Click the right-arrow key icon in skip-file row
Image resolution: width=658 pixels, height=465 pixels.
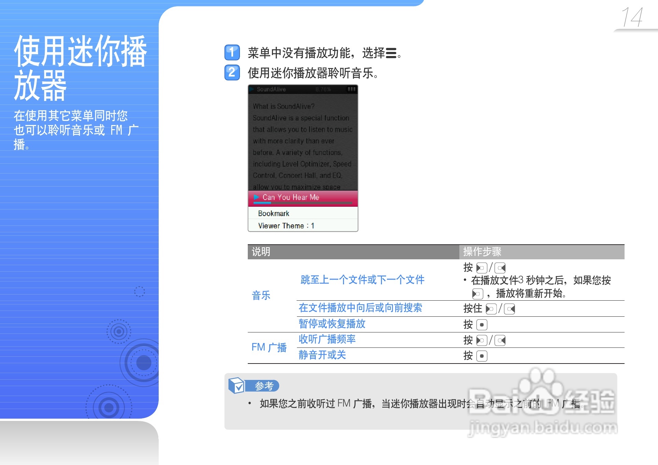pos(500,268)
